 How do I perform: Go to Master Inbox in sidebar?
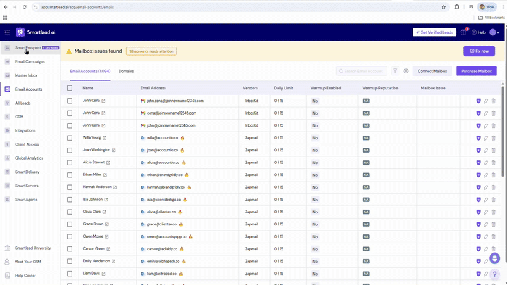[26, 75]
